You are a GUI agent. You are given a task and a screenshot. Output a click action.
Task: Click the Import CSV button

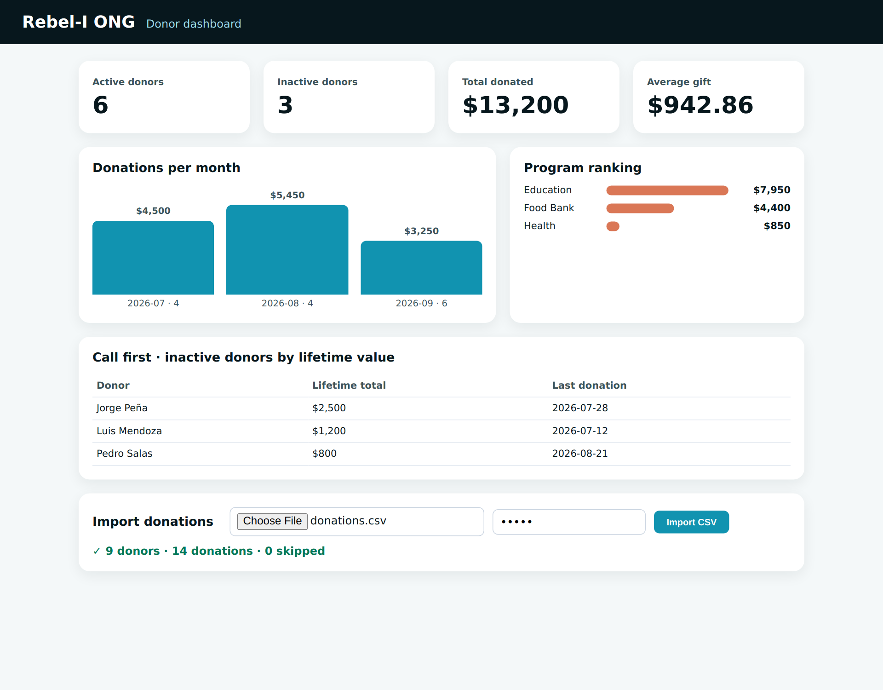click(691, 522)
